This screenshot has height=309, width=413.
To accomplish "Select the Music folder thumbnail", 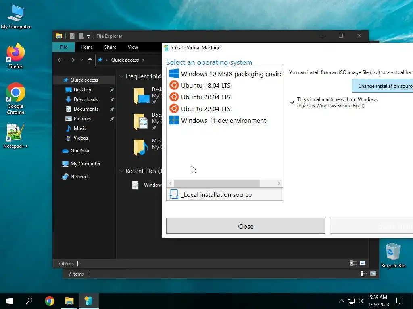I will [x=142, y=147].
